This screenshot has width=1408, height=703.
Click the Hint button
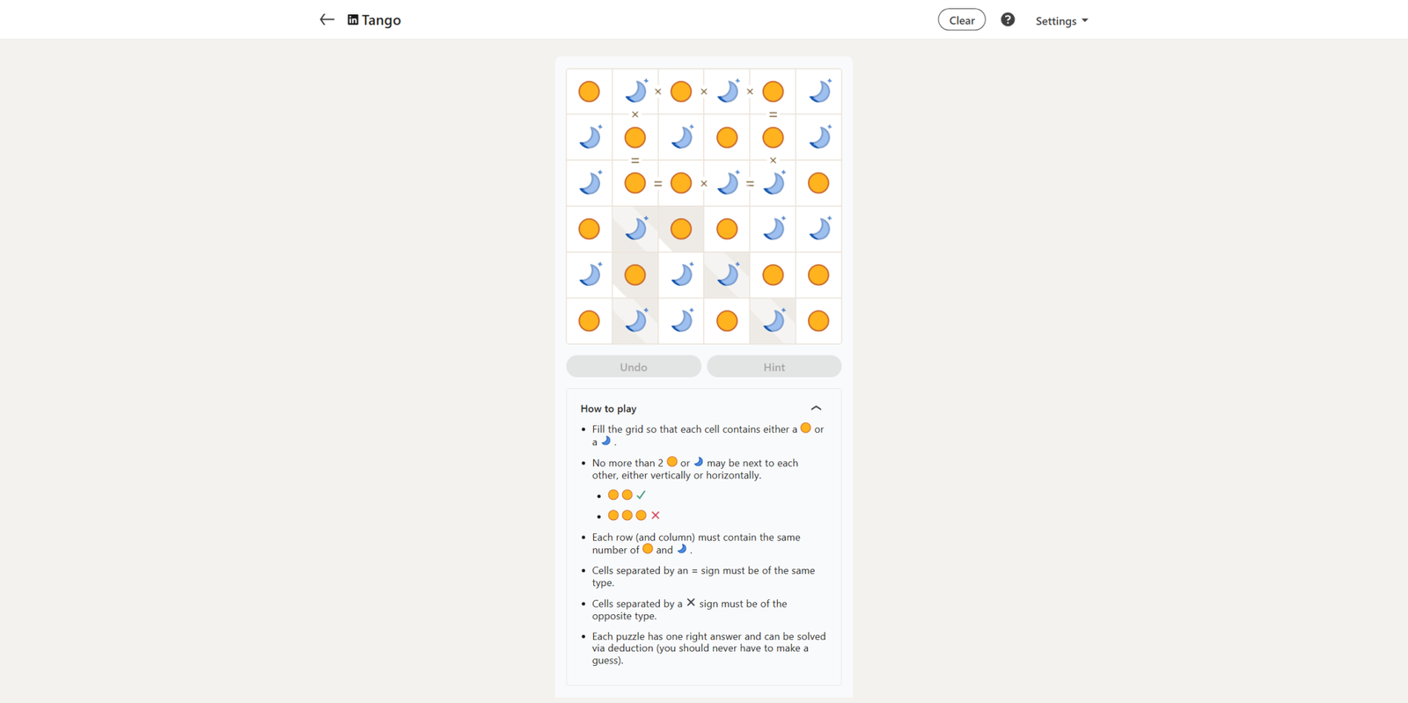[774, 367]
